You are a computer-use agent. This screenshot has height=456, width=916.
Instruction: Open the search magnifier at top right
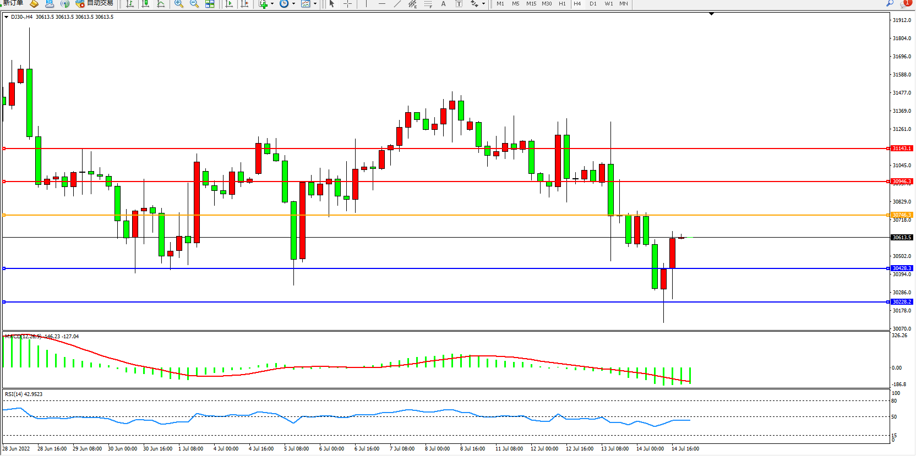(x=890, y=3)
